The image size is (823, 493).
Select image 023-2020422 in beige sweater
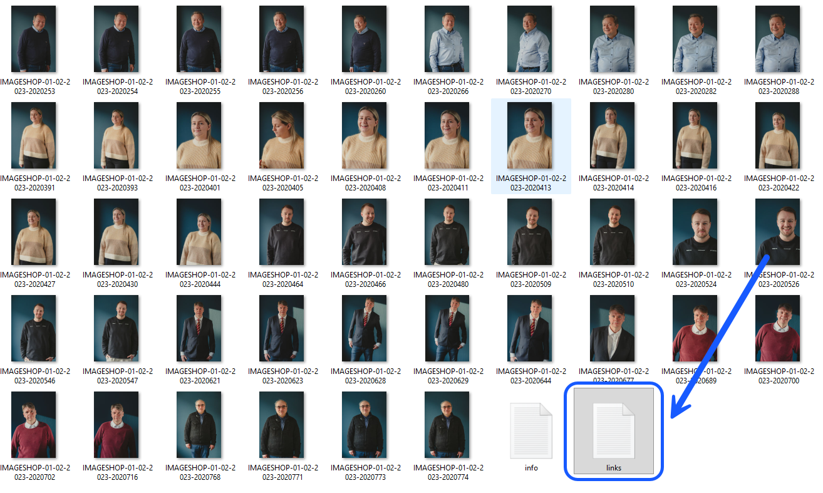[x=779, y=136]
